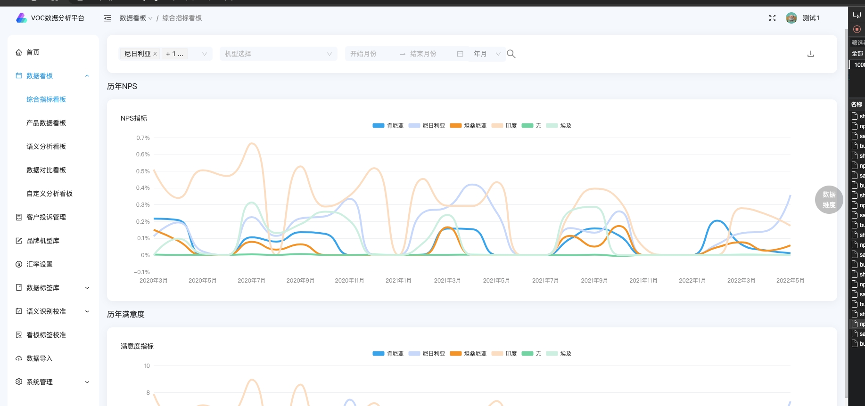Screen dimensions: 865x406
Task: Open 数据导入 page
Action: coord(40,358)
